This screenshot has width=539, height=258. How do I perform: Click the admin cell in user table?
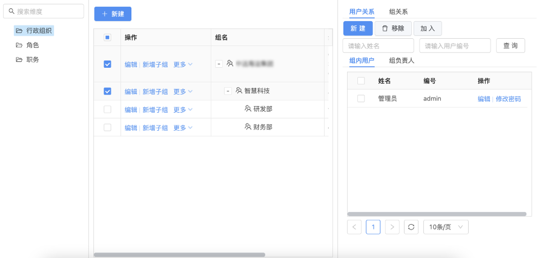[432, 99]
